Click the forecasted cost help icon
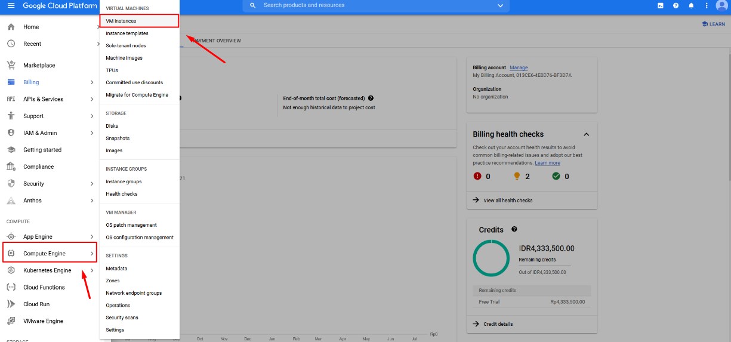This screenshot has height=342, width=731. [371, 98]
